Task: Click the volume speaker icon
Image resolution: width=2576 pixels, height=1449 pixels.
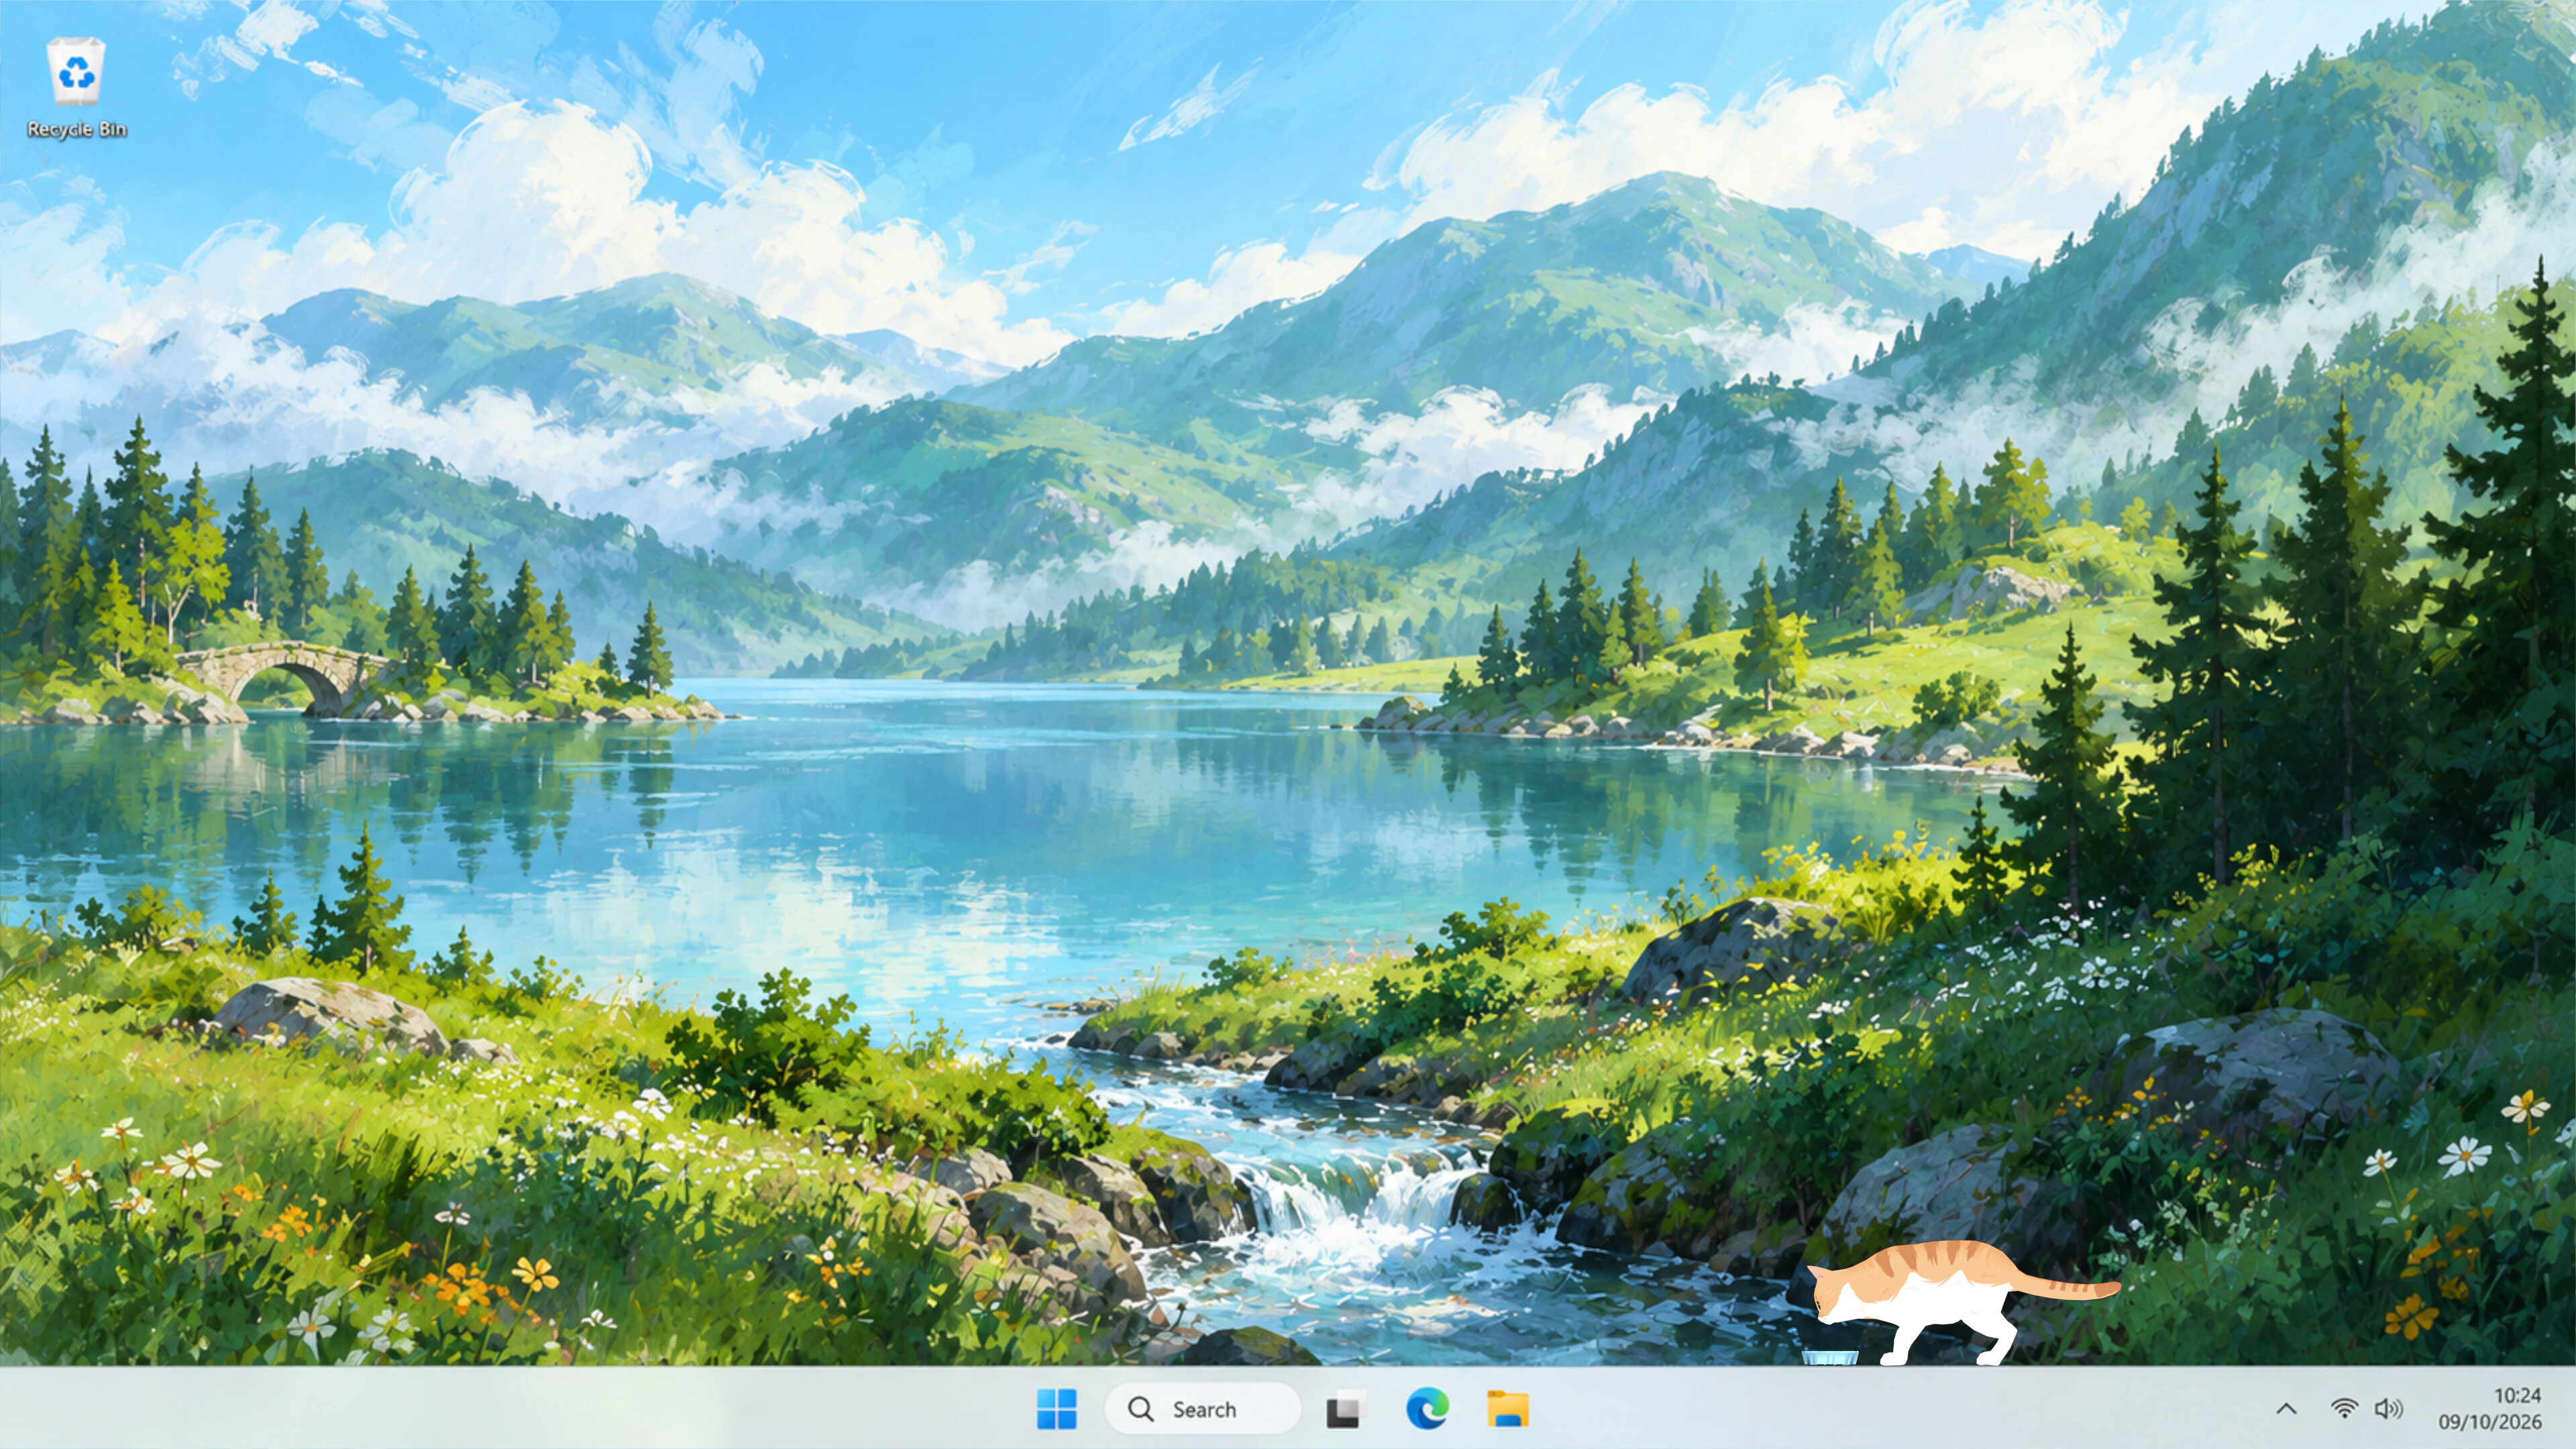Action: 2389,1409
